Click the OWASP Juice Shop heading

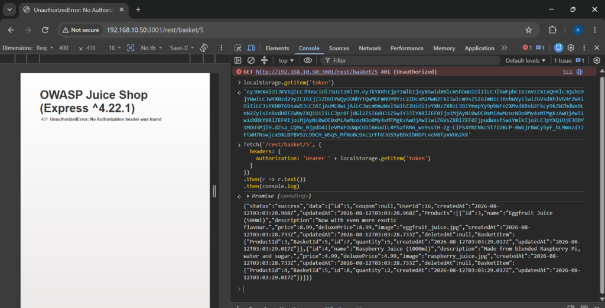(94, 101)
